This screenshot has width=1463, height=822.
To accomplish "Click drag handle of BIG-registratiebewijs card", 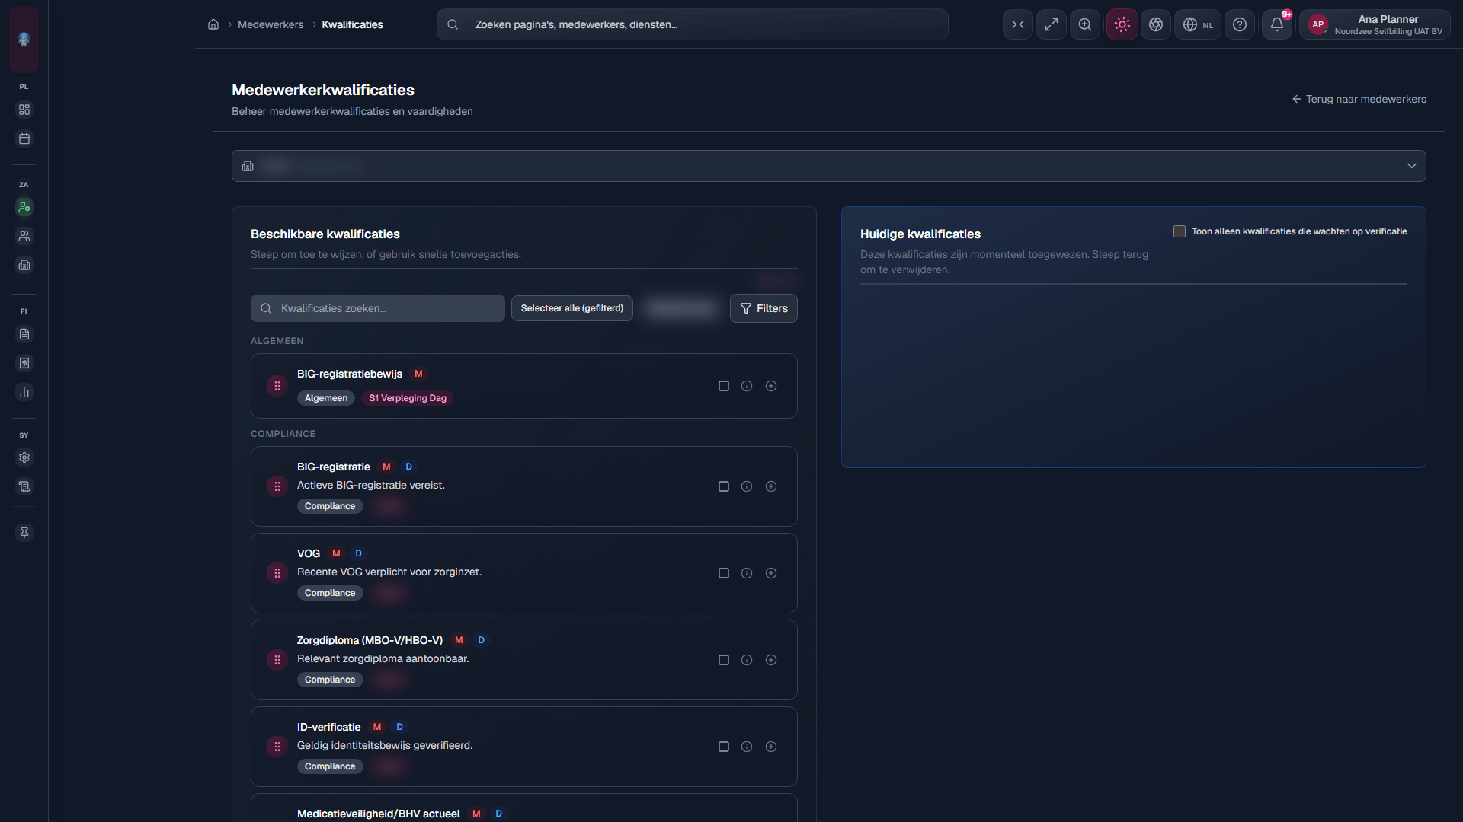I will (x=277, y=386).
